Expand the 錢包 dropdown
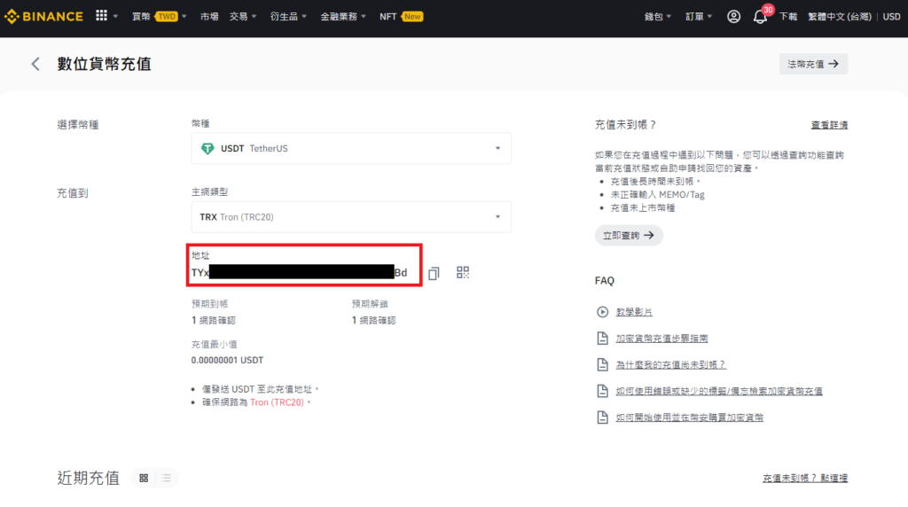 658,17
